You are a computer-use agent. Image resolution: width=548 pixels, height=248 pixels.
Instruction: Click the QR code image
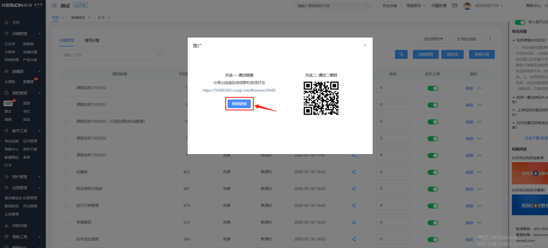(x=321, y=98)
